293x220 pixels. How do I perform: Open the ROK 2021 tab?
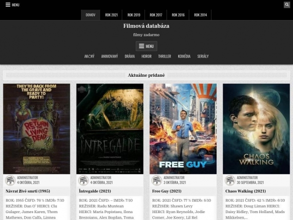click(x=111, y=15)
